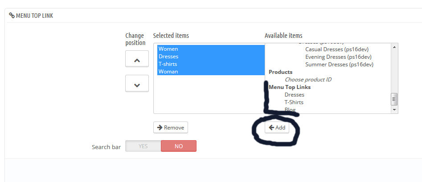Select Woman in Selected items list
This screenshot has height=182, width=422.
click(x=168, y=72)
